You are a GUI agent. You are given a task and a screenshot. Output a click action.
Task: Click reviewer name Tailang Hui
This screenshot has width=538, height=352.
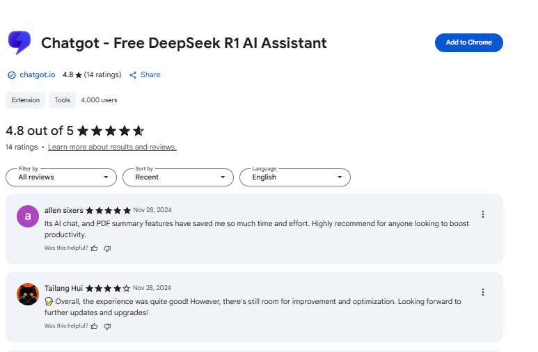[63, 288]
